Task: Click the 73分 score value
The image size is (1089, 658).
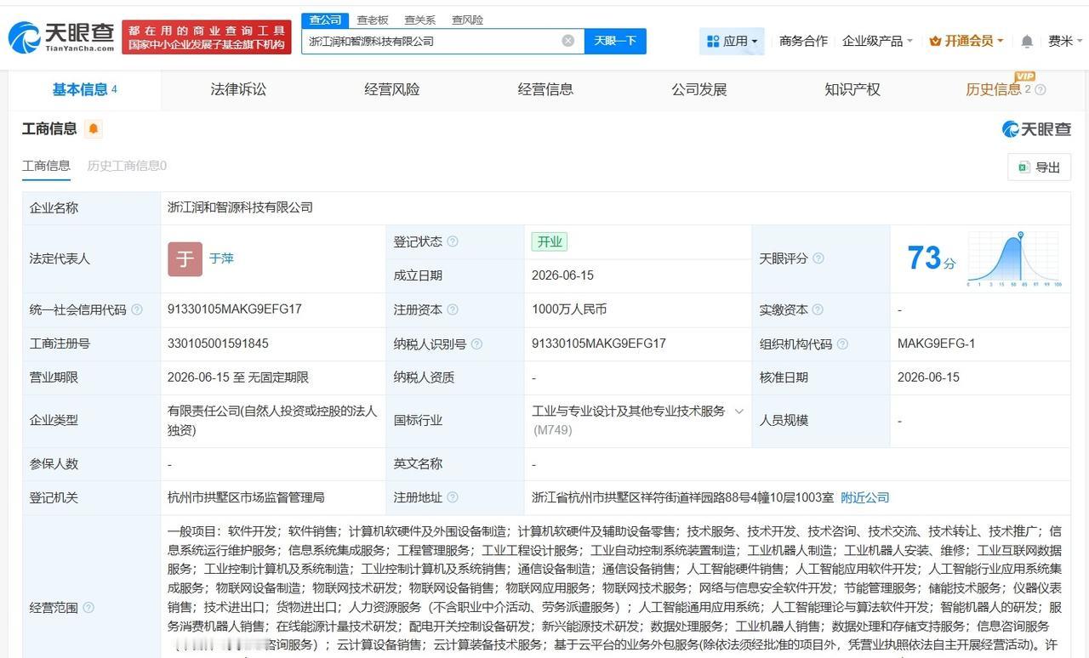Action: click(x=931, y=258)
